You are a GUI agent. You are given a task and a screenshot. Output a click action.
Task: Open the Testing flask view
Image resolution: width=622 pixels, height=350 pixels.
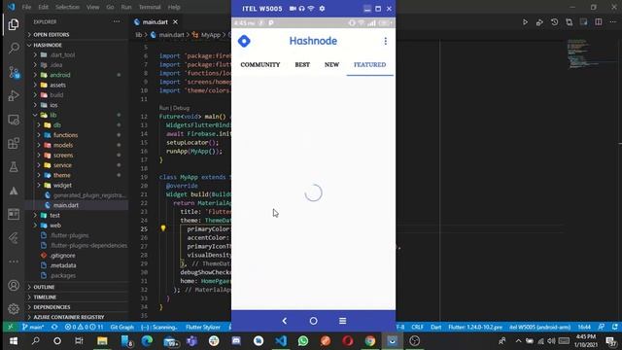(x=14, y=167)
